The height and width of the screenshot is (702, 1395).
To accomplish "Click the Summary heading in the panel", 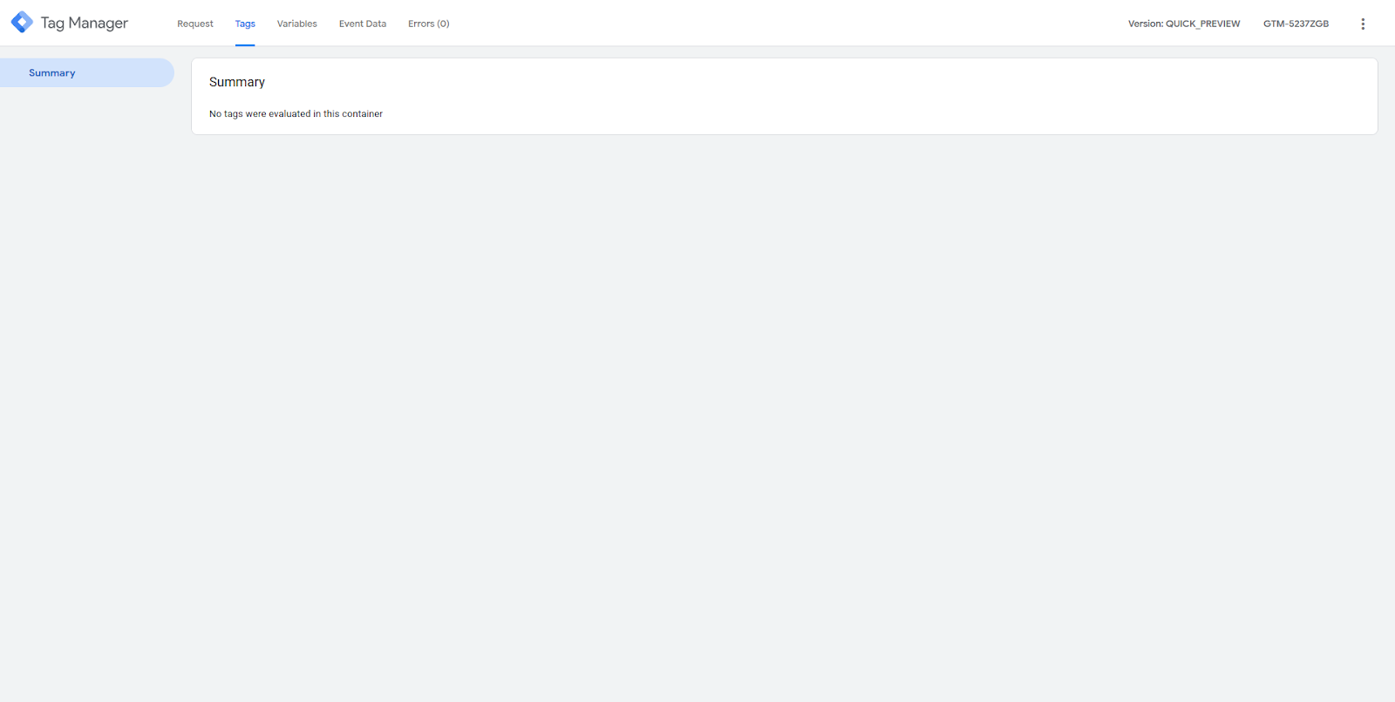I will [x=237, y=82].
